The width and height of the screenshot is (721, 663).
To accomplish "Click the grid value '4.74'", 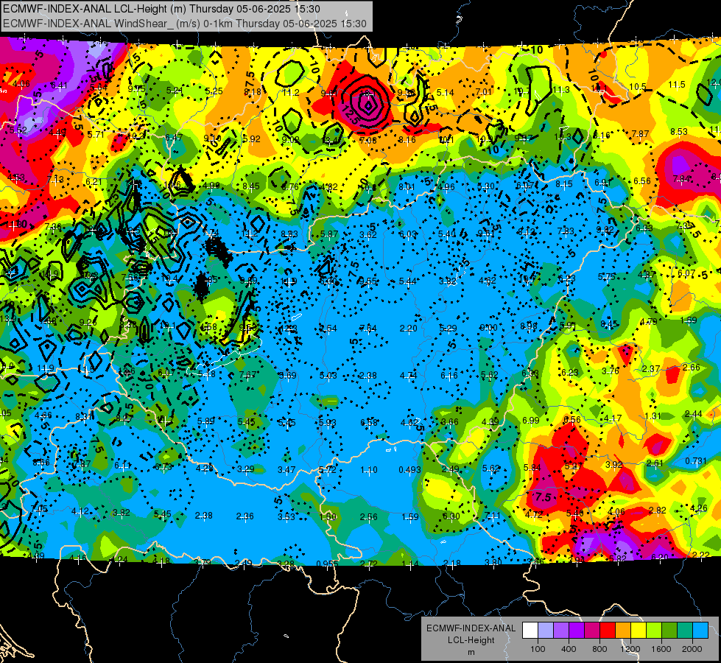I will [408, 376].
